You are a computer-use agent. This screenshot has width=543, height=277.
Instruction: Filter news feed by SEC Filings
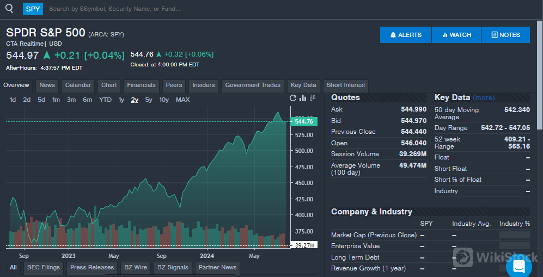coord(44,268)
